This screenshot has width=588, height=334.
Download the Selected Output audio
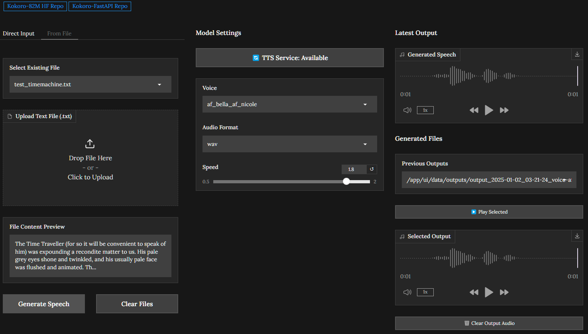[577, 236]
